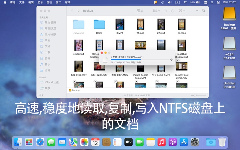The width and height of the screenshot is (240, 150).
Task: Select NFC demo 2.MP4 file
Action: 161,70
